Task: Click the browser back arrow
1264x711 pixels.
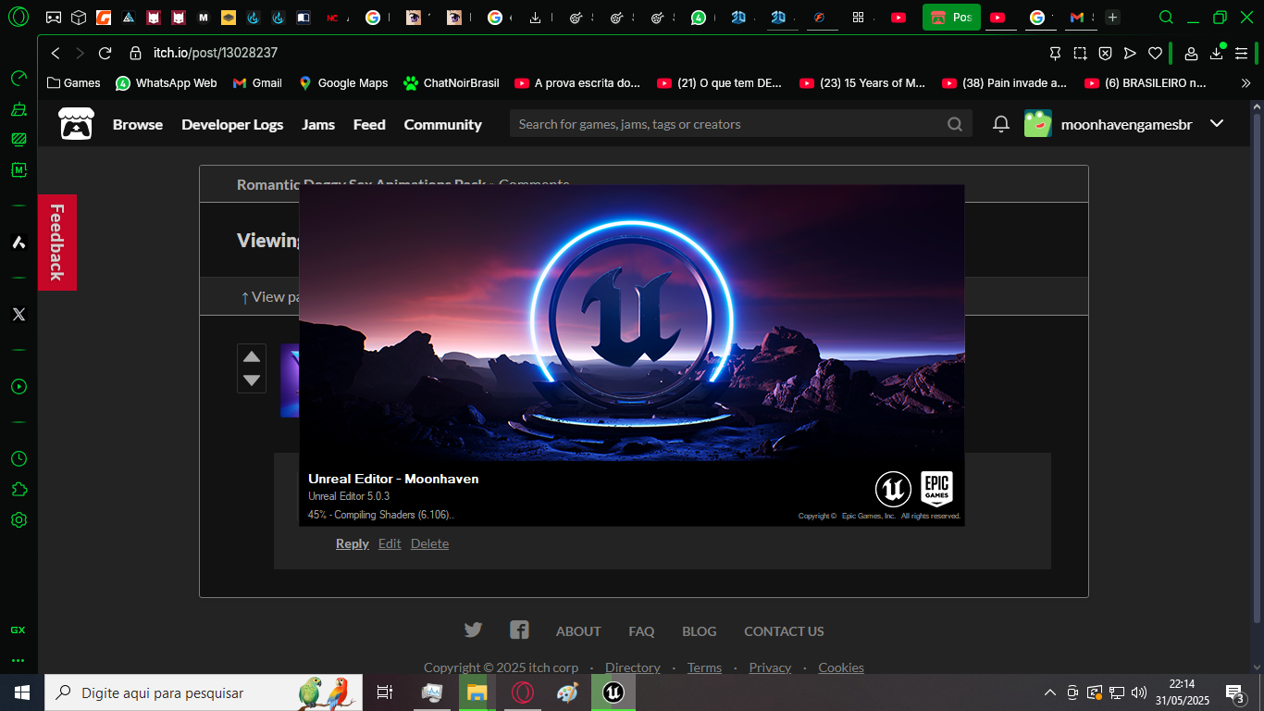Action: [x=56, y=54]
